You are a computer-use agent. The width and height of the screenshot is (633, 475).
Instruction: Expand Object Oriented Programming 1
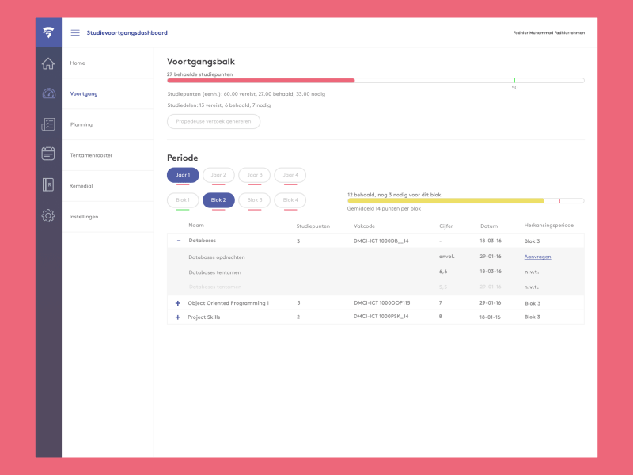(x=178, y=302)
